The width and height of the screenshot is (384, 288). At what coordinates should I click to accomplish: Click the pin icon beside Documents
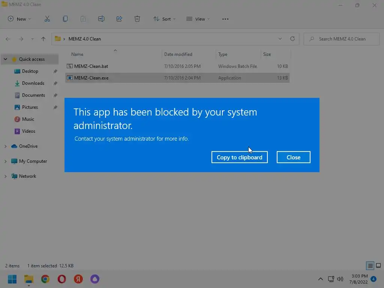click(x=55, y=95)
